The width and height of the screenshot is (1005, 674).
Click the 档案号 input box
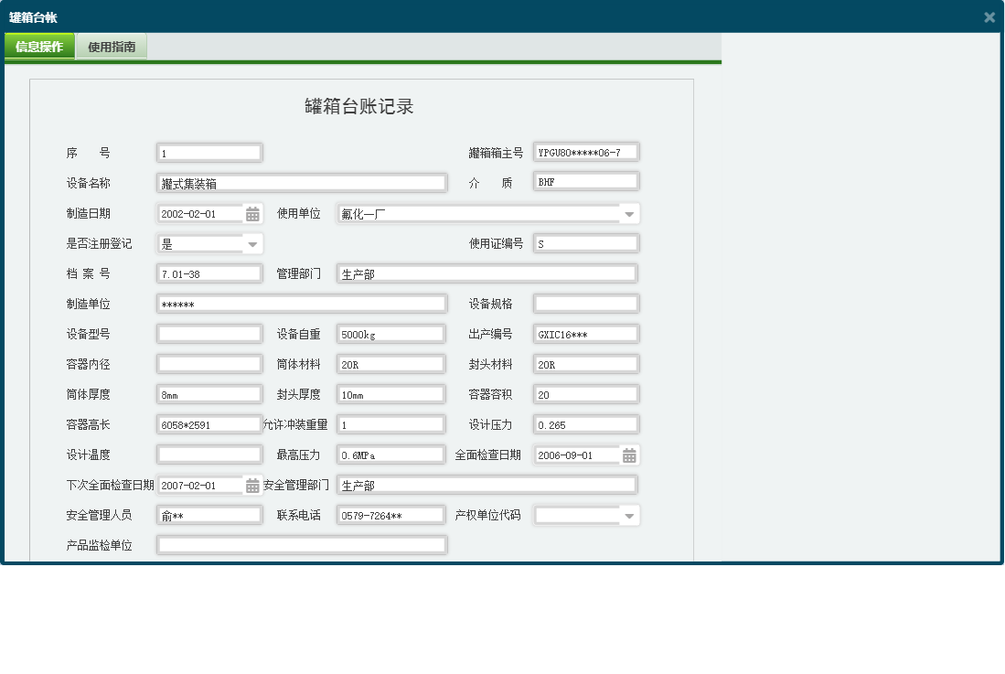[208, 273]
